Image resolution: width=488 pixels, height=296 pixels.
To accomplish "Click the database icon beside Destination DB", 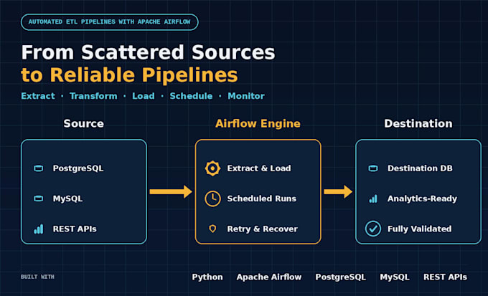I will pyautogui.click(x=373, y=168).
